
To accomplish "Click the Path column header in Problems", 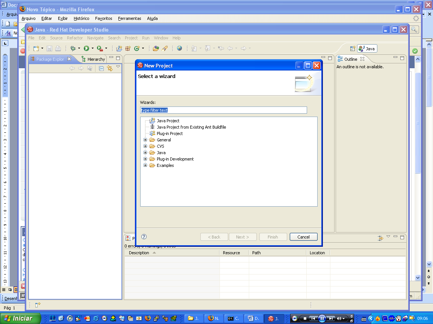I will point(277,253).
